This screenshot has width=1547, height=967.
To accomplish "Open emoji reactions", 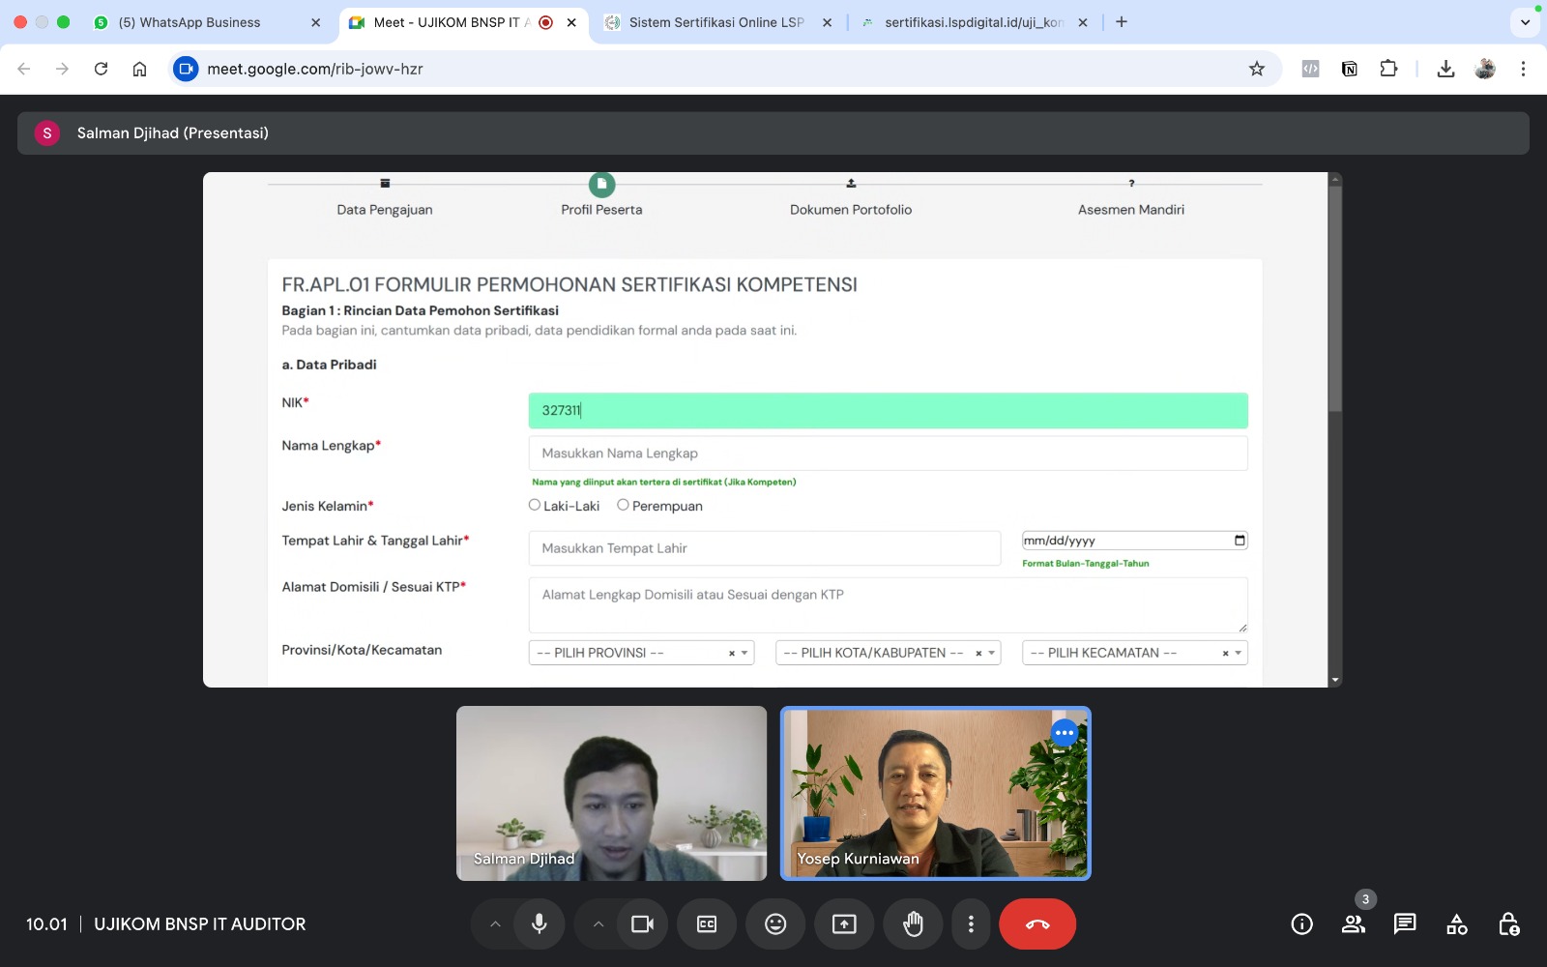I will [774, 923].
